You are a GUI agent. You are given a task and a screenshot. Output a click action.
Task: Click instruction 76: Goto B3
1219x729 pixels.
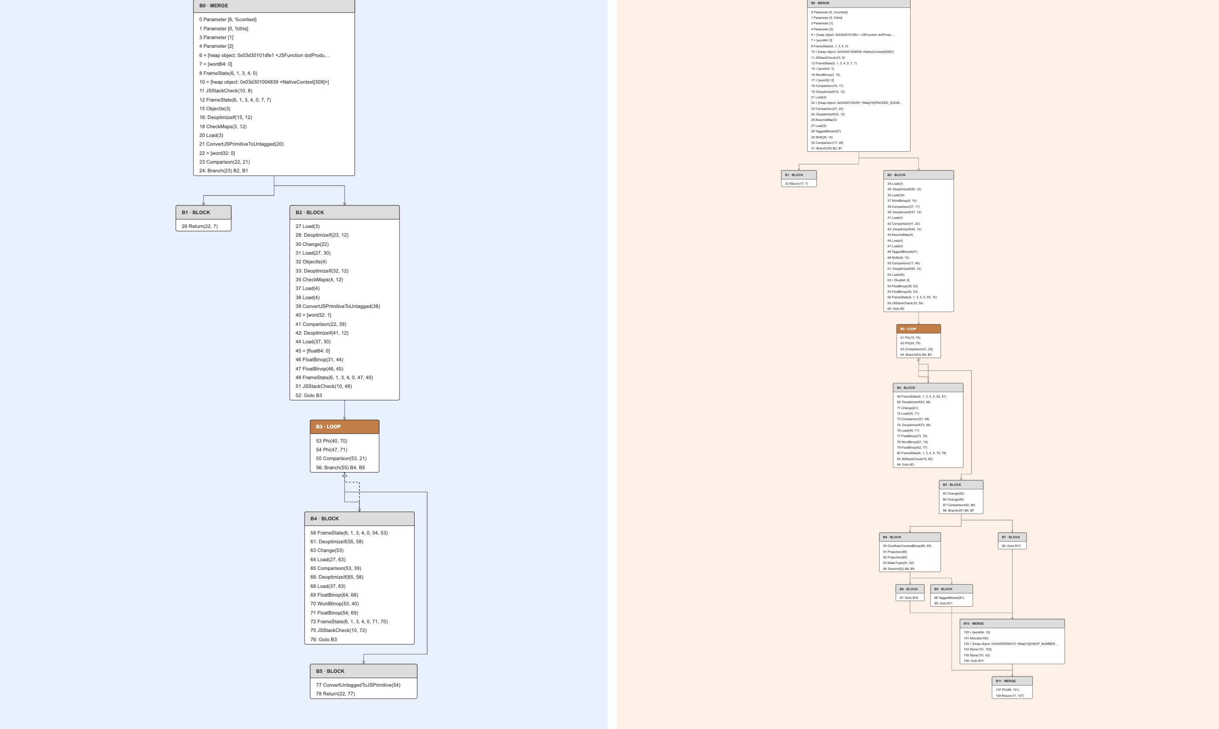324,639
